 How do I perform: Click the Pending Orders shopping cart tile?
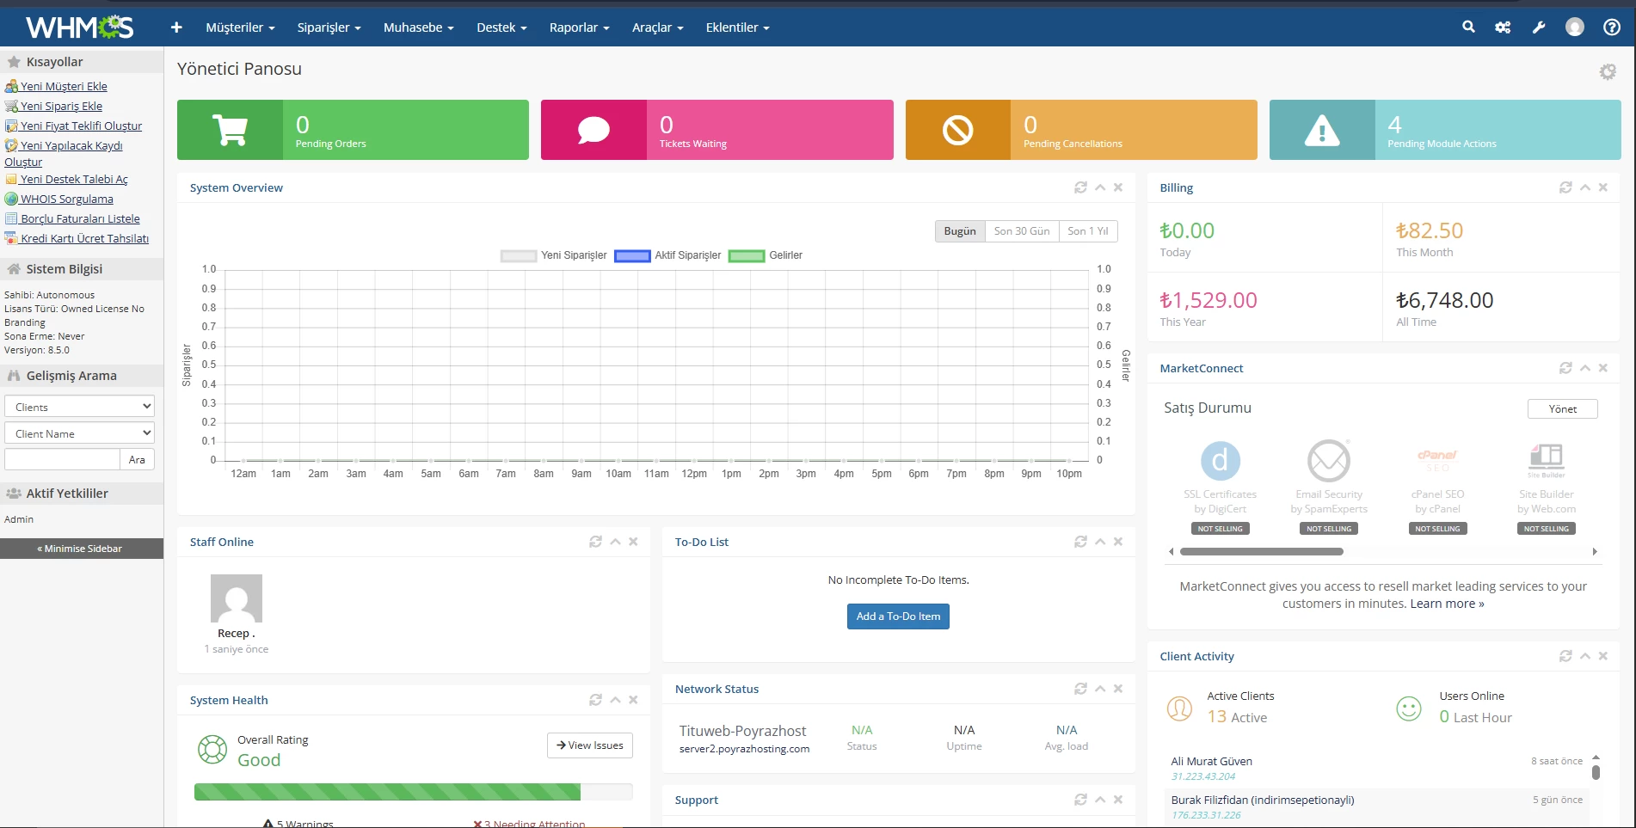click(230, 130)
